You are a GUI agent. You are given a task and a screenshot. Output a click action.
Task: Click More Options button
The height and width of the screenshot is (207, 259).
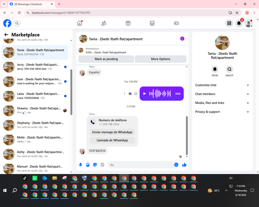point(161,59)
